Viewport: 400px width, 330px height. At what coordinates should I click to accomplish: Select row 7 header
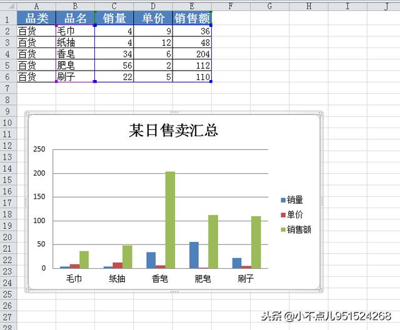pos(7,88)
